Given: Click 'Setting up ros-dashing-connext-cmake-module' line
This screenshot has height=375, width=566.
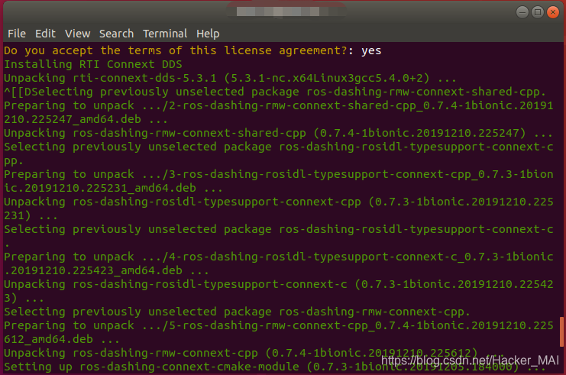Looking at the screenshot, I should coord(274,367).
